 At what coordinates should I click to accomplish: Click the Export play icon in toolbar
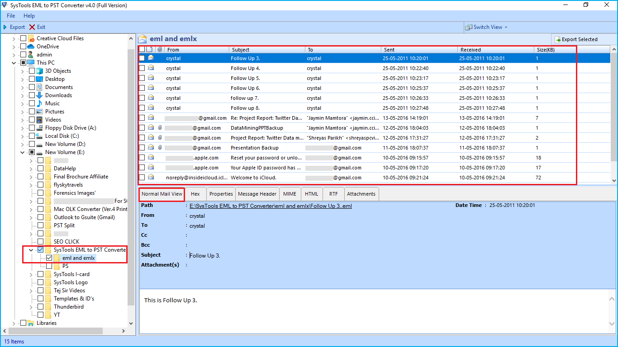point(5,27)
